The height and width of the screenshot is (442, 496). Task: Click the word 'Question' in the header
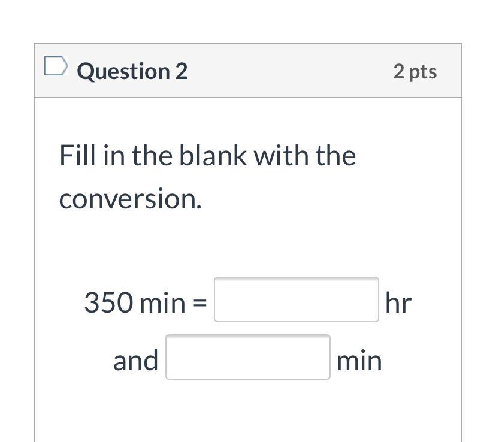[124, 71]
